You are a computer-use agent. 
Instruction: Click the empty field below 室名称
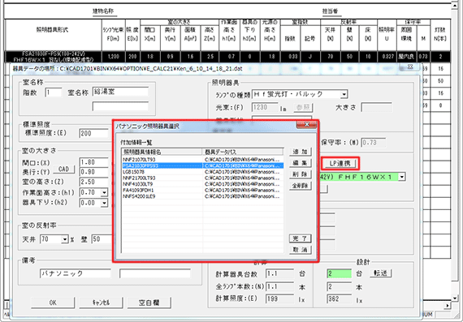pos(120,106)
